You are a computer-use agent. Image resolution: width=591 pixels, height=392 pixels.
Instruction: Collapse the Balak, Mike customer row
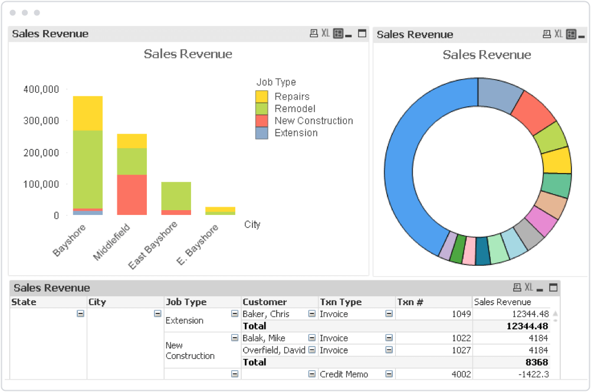(311, 338)
